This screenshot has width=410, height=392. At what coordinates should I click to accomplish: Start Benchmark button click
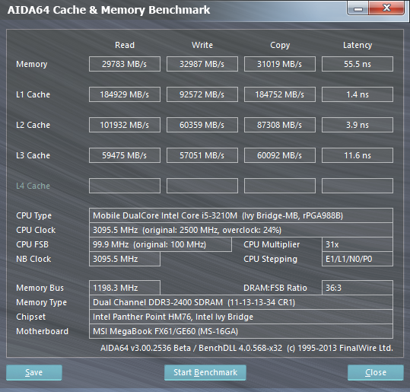click(205, 372)
